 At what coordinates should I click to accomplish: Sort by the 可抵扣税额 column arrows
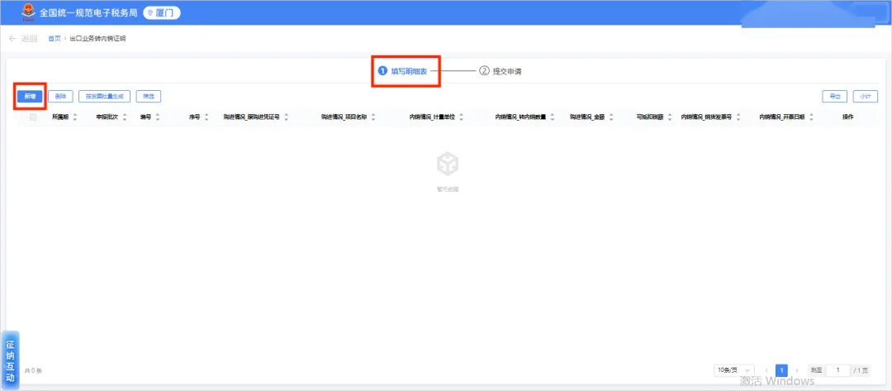(670, 117)
